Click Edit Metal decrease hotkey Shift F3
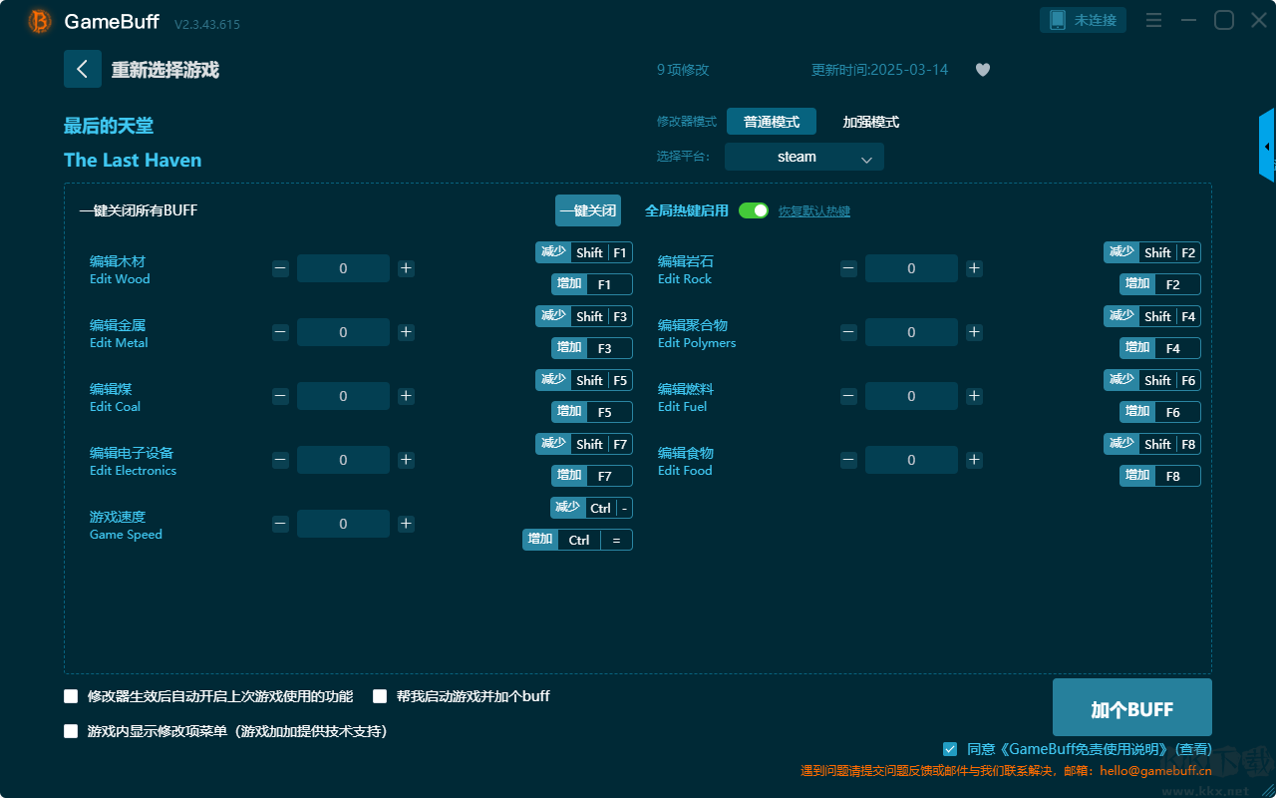 pyautogui.click(x=584, y=316)
